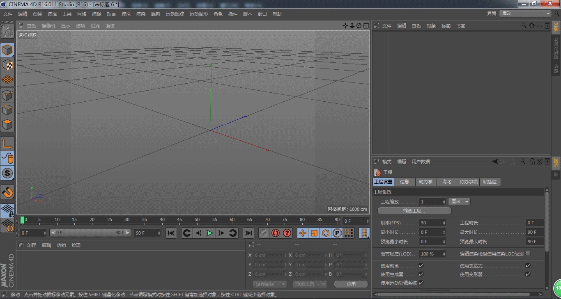Toggle Position keying cross-arrows icon

303,233
